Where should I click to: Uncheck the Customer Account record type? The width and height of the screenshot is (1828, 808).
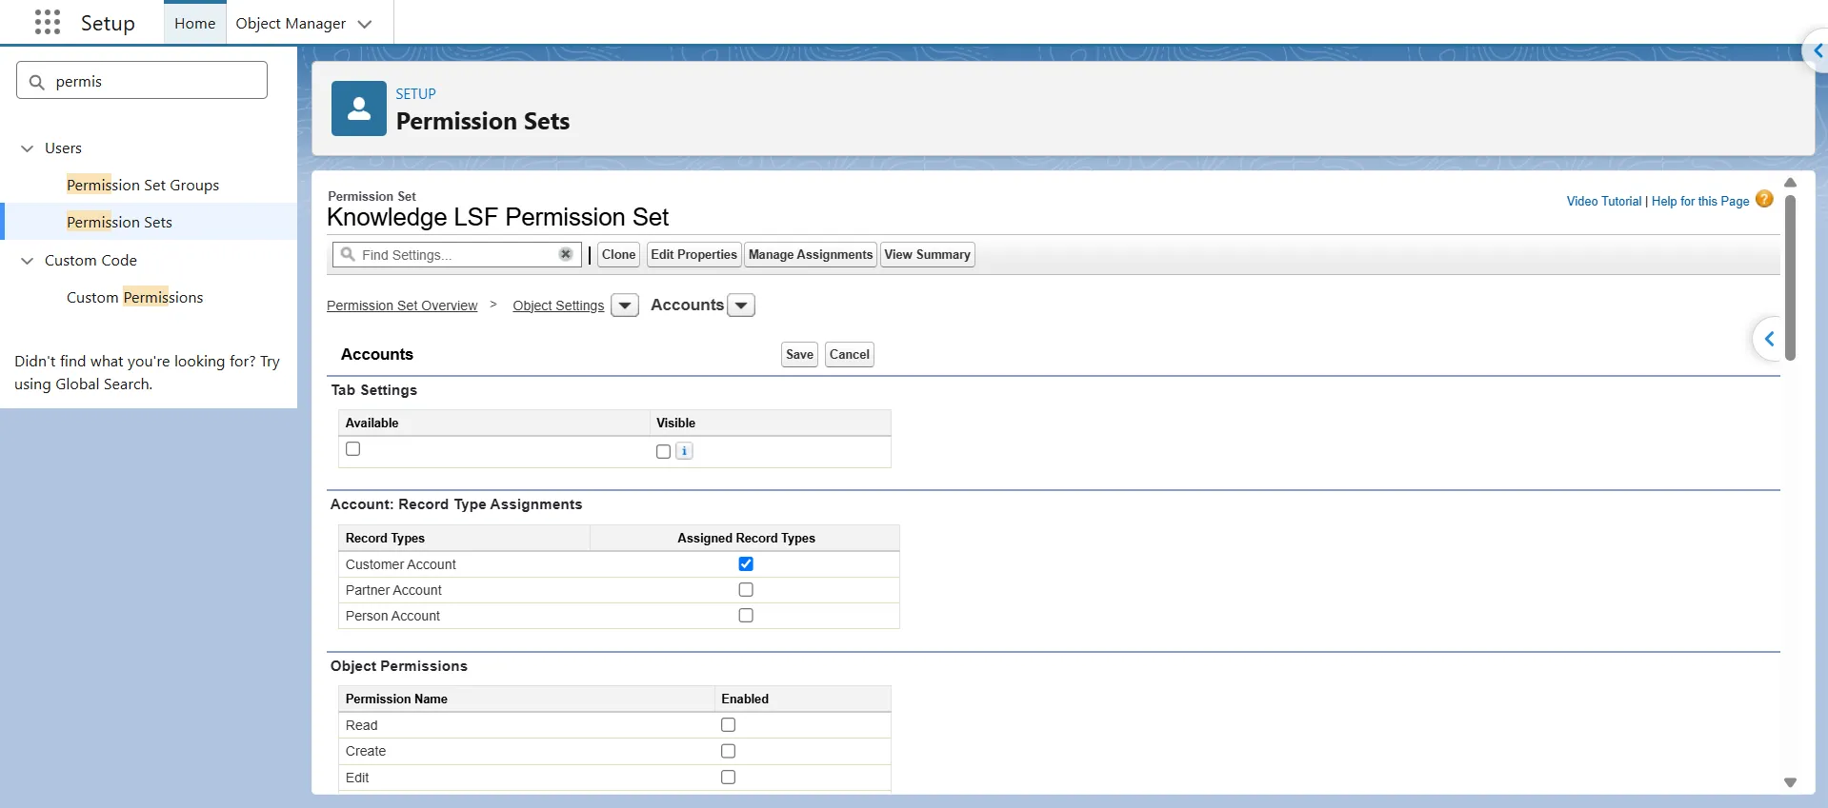click(746, 564)
